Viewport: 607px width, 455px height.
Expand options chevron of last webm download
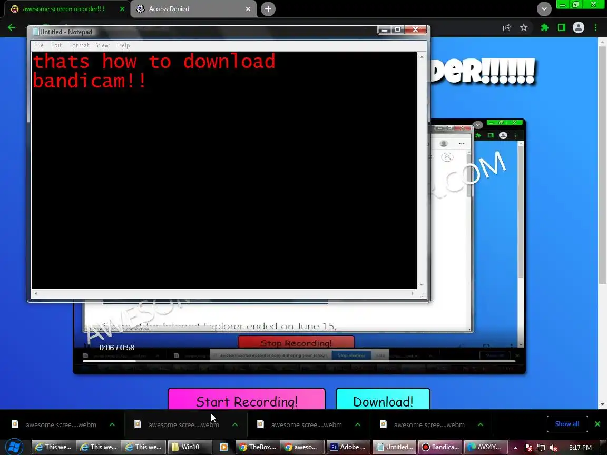click(480, 424)
